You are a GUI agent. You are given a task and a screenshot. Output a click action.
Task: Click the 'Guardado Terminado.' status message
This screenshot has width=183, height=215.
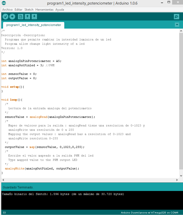[x=18, y=187]
